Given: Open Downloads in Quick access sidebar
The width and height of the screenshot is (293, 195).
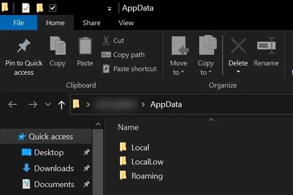Looking at the screenshot, I should [x=54, y=168].
